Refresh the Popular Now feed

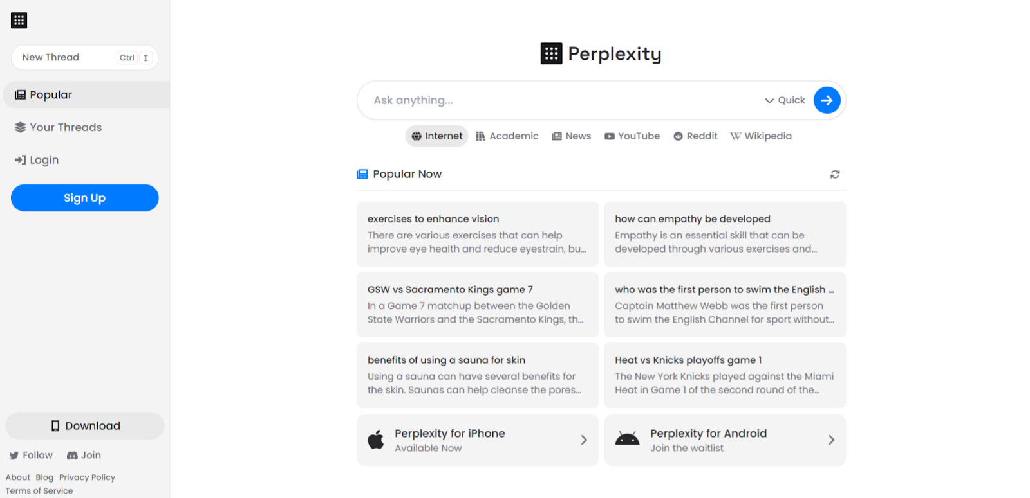pos(834,174)
